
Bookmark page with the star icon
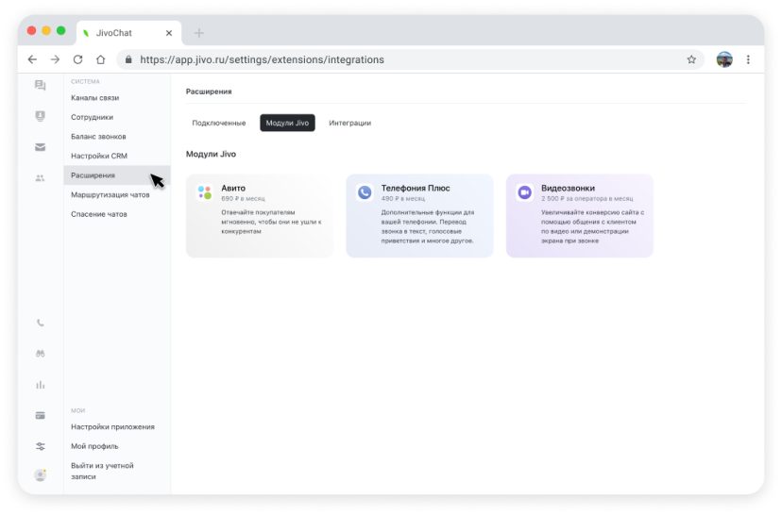(x=691, y=59)
